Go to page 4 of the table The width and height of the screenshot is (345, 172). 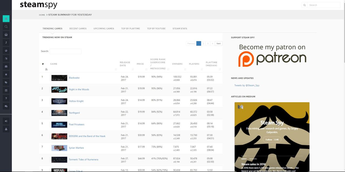pyautogui.click(x=212, y=43)
